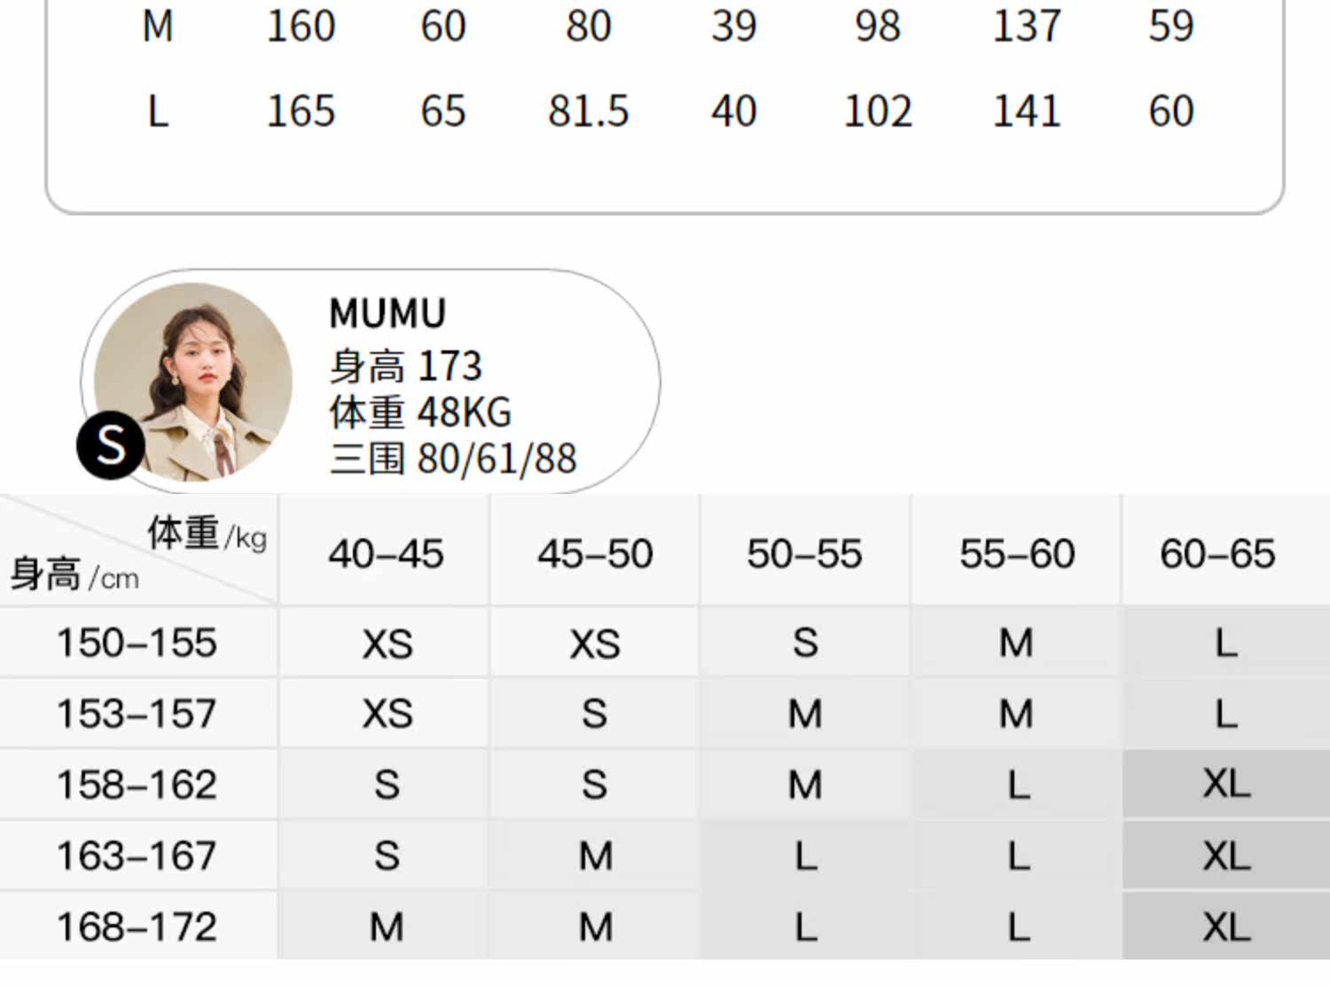Select XS cell in the 153–157 row

(x=387, y=714)
